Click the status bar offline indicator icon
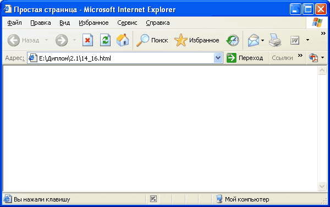Screen dimensions: 330x207 [153, 199]
